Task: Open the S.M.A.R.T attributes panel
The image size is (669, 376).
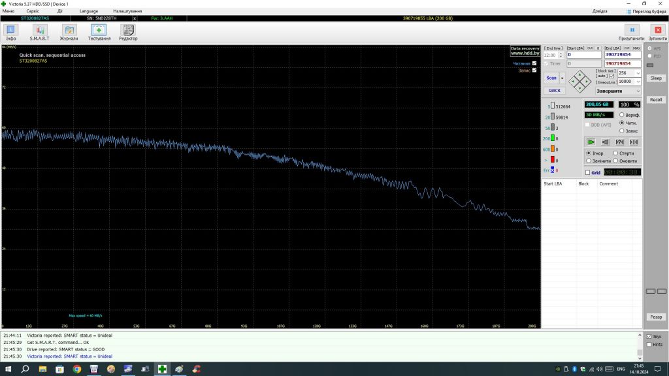Action: coord(40,33)
